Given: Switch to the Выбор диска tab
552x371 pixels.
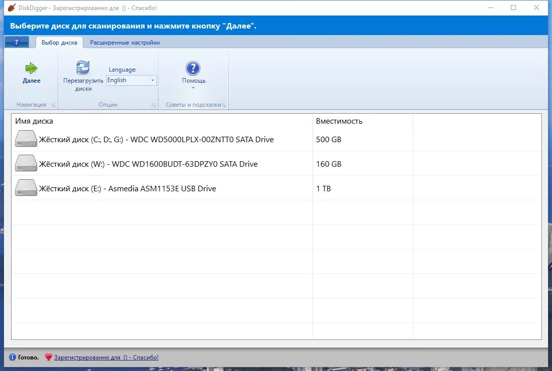Looking at the screenshot, I should 59,42.
